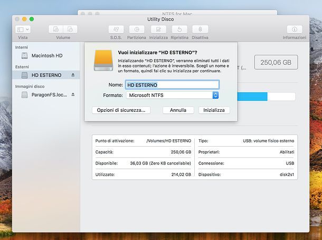Click the Connessione value USB

pos(290,164)
